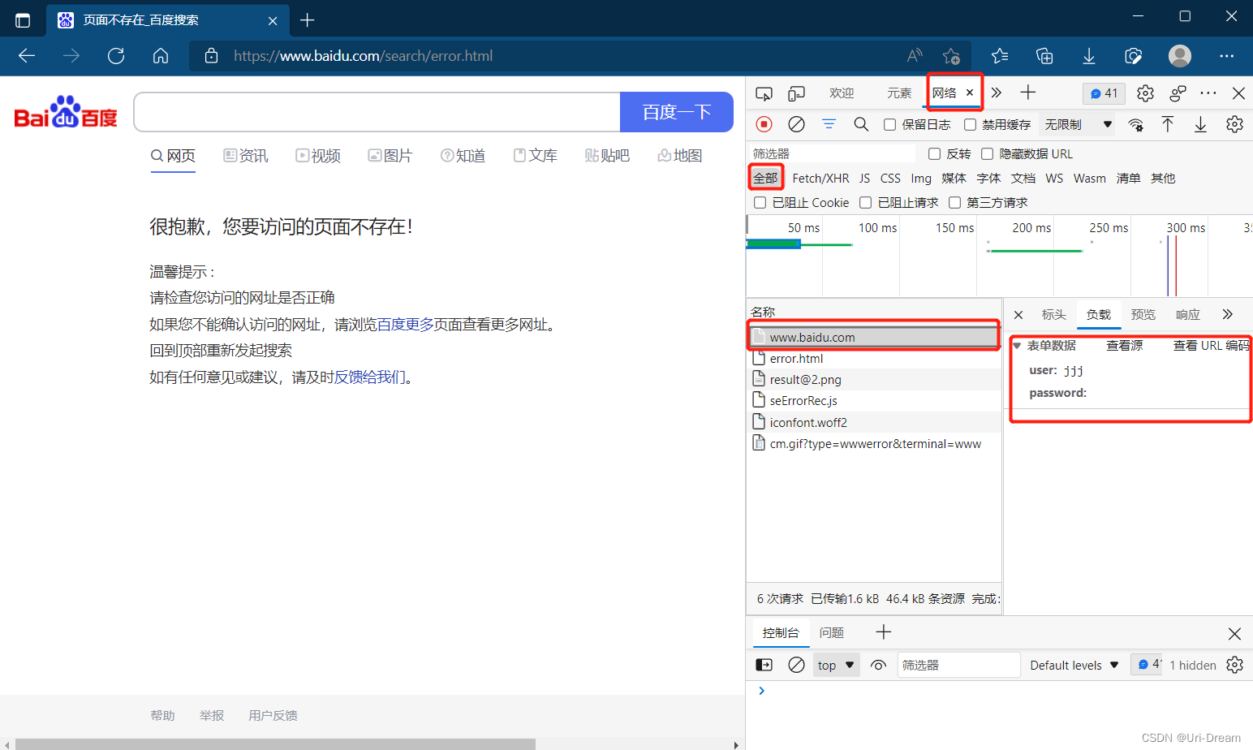Select the seErrorRec.js request row

[874, 400]
